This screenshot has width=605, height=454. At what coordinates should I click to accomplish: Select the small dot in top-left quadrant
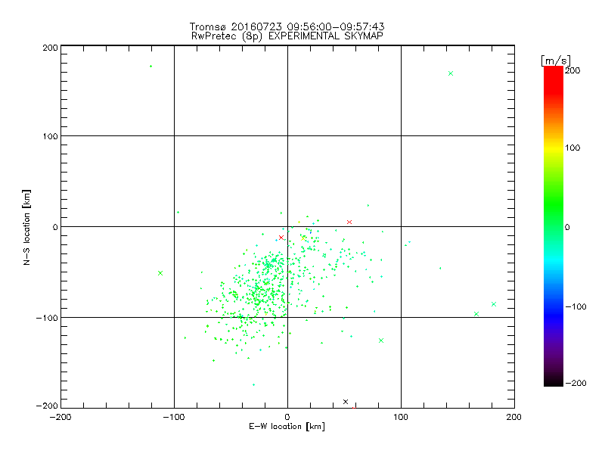pos(150,67)
